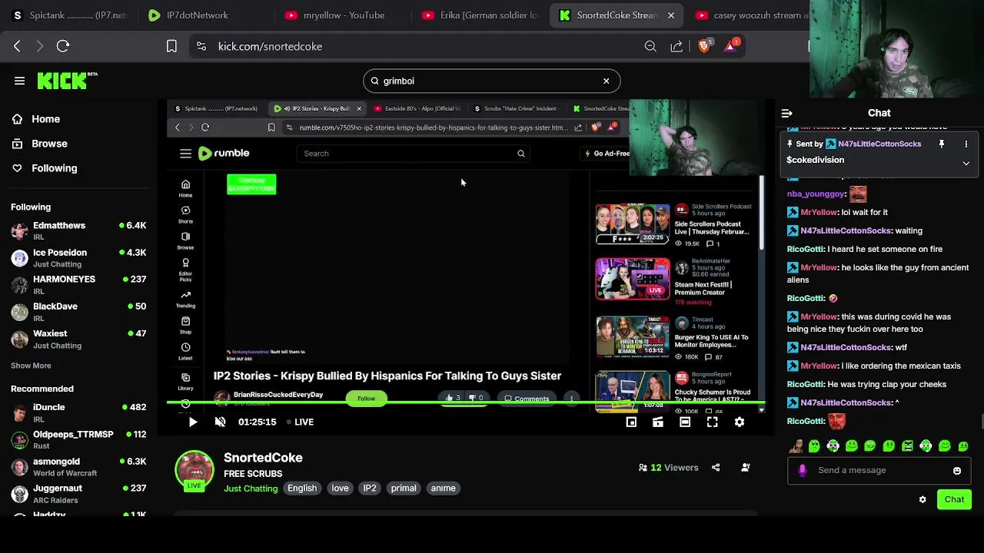Open Following in Kick sidebar

point(45,168)
